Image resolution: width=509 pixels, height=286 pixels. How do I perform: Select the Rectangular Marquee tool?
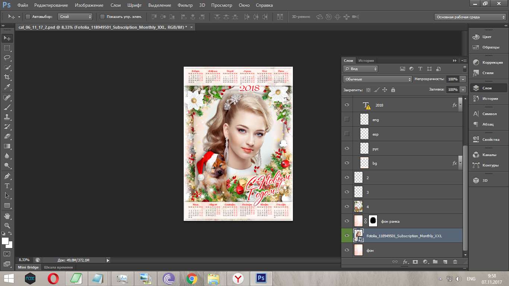coord(7,48)
